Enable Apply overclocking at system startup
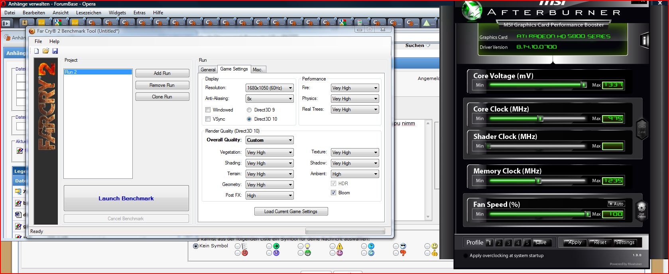The width and height of the screenshot is (669, 274). click(x=466, y=256)
